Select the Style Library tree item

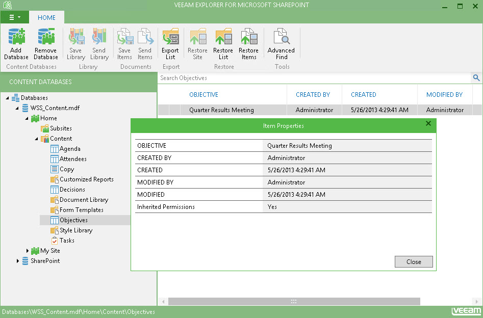click(76, 230)
